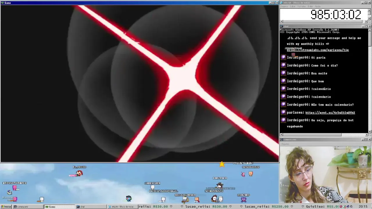Screen dimensions: 372x209
Task: Open the Exibir menu in Notepad
Action: click(x=310, y=6)
